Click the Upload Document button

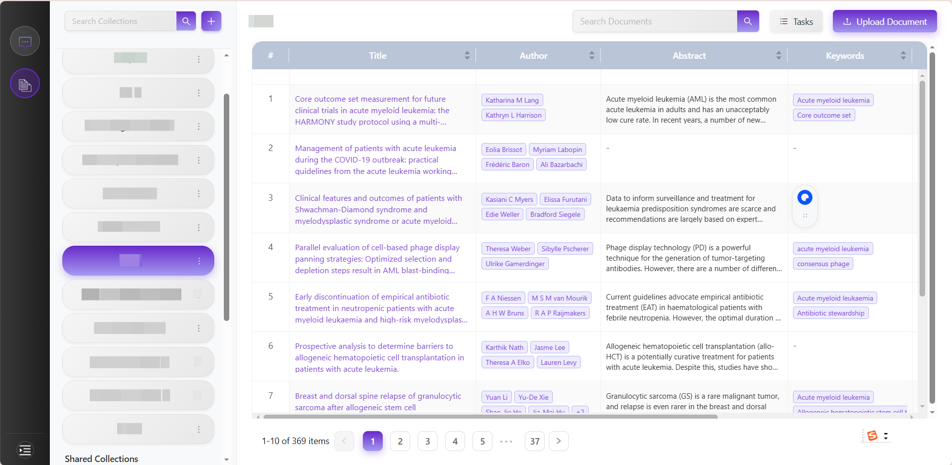pos(884,22)
